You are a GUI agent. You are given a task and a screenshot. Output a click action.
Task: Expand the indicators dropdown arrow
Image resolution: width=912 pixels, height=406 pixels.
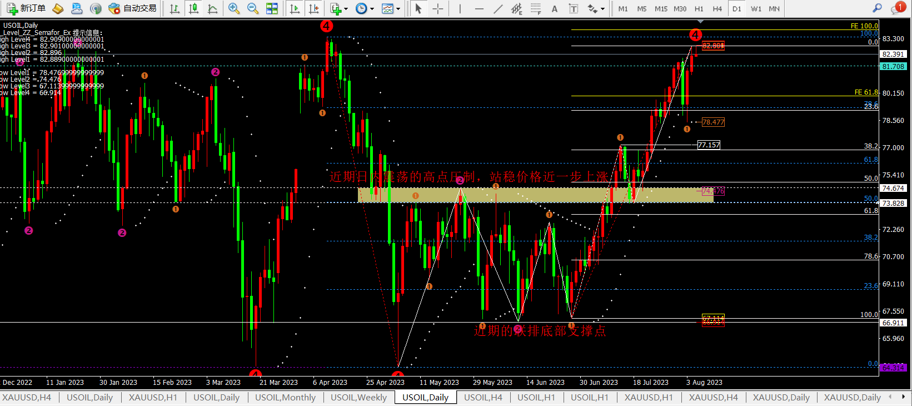346,9
